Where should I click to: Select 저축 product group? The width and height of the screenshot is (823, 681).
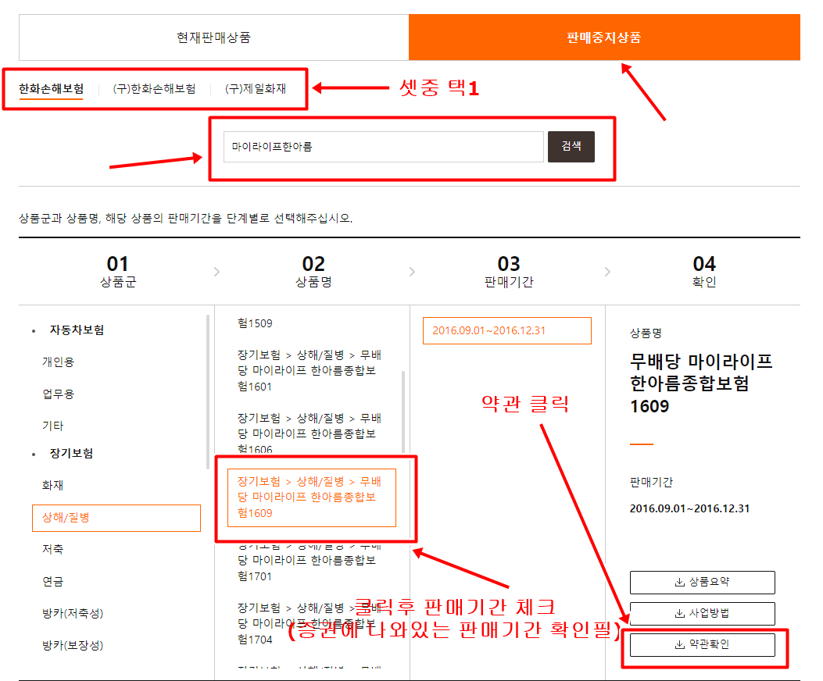pyautogui.click(x=52, y=549)
